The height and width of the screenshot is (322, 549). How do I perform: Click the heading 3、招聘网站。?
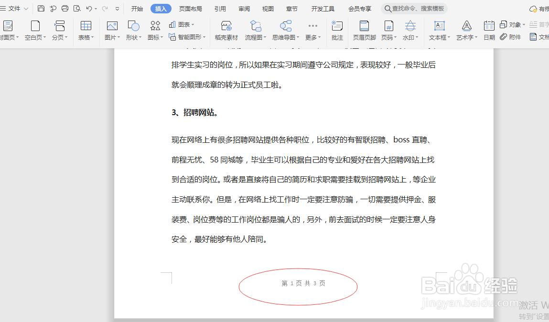(194, 112)
